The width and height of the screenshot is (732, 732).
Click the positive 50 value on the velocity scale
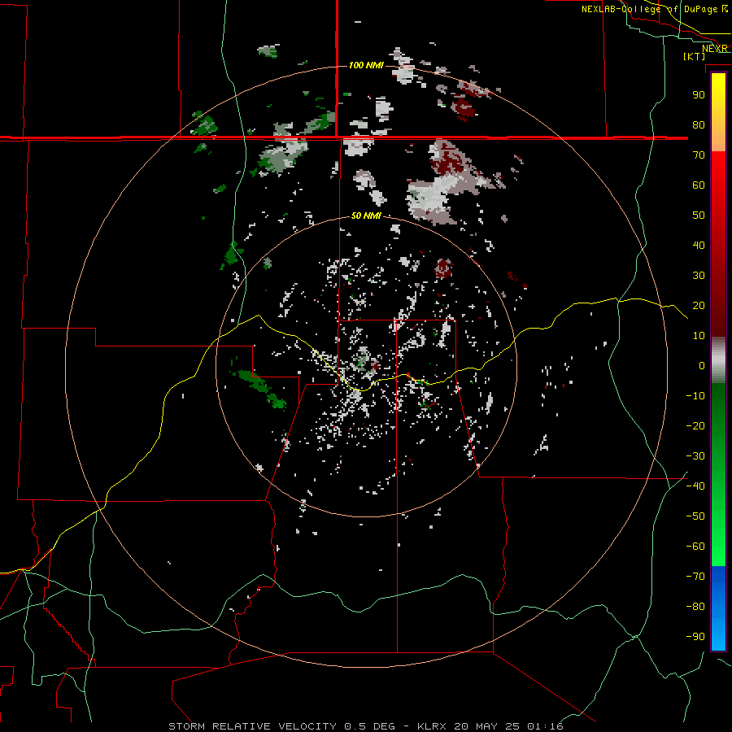click(x=699, y=216)
